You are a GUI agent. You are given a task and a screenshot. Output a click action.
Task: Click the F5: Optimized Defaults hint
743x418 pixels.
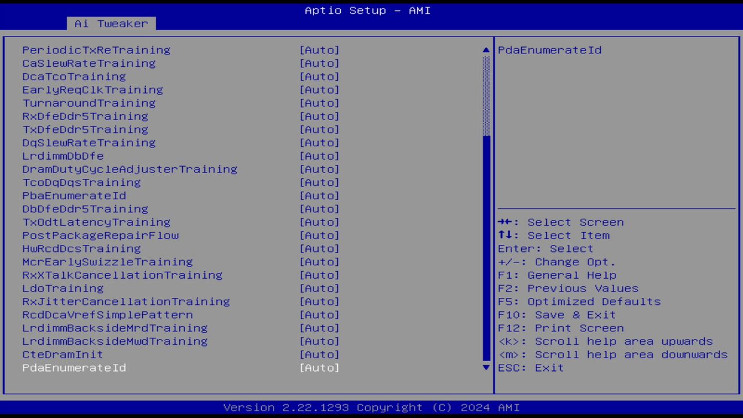pos(579,302)
